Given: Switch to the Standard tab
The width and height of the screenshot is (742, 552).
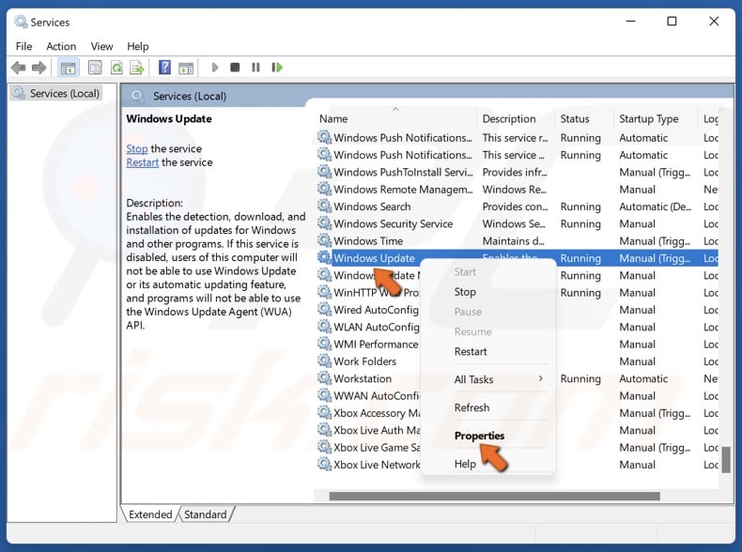Looking at the screenshot, I should (x=206, y=514).
